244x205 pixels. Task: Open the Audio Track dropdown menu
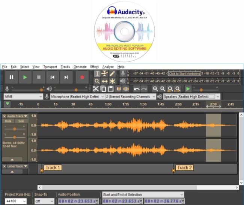click(x=17, y=116)
